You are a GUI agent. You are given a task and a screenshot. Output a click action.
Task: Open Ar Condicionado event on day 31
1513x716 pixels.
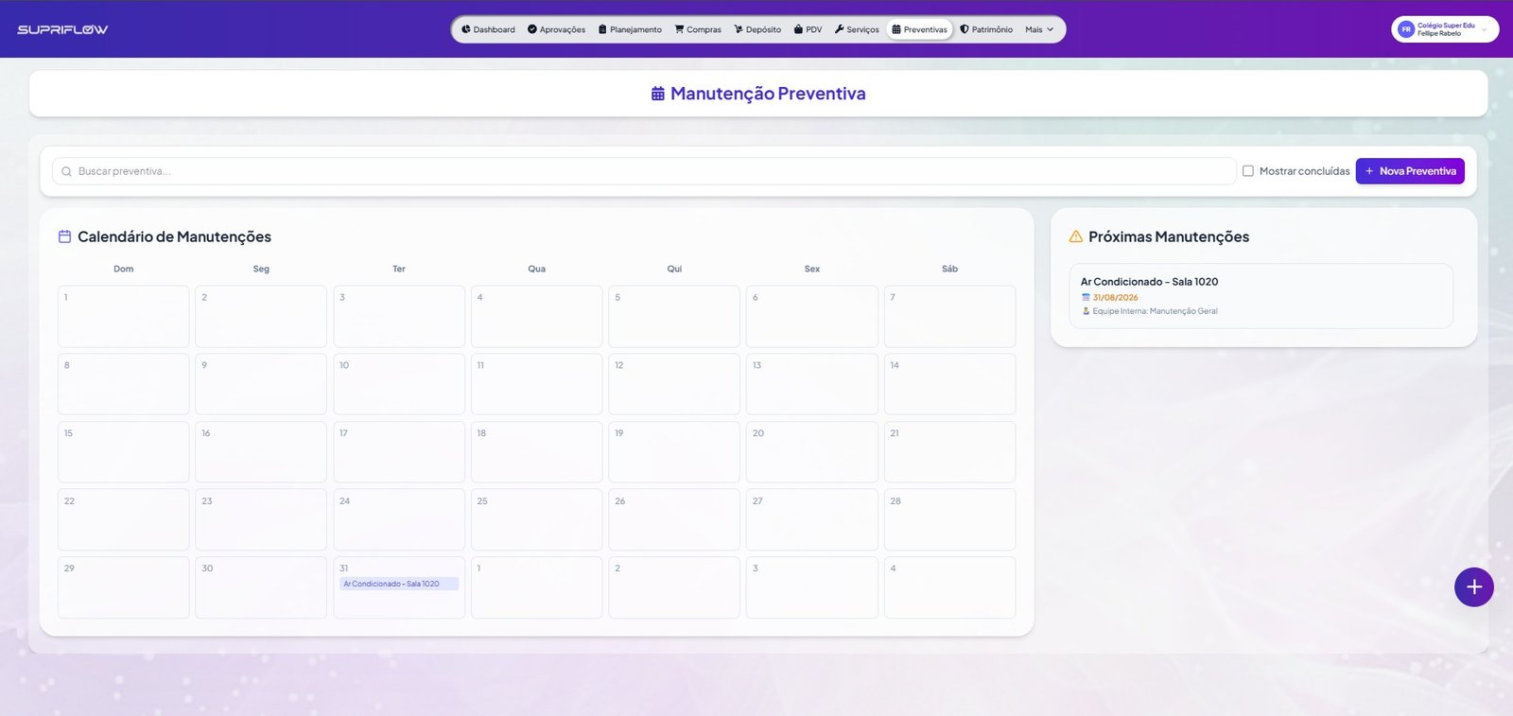(399, 584)
